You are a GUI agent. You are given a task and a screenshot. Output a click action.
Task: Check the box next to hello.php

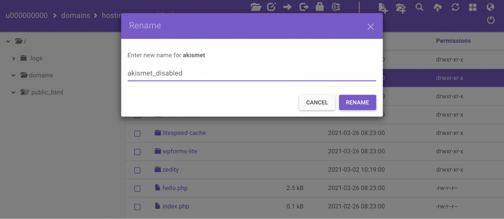(x=137, y=188)
